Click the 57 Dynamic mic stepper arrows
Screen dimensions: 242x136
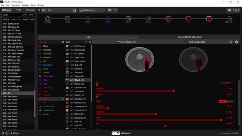click(x=234, y=83)
